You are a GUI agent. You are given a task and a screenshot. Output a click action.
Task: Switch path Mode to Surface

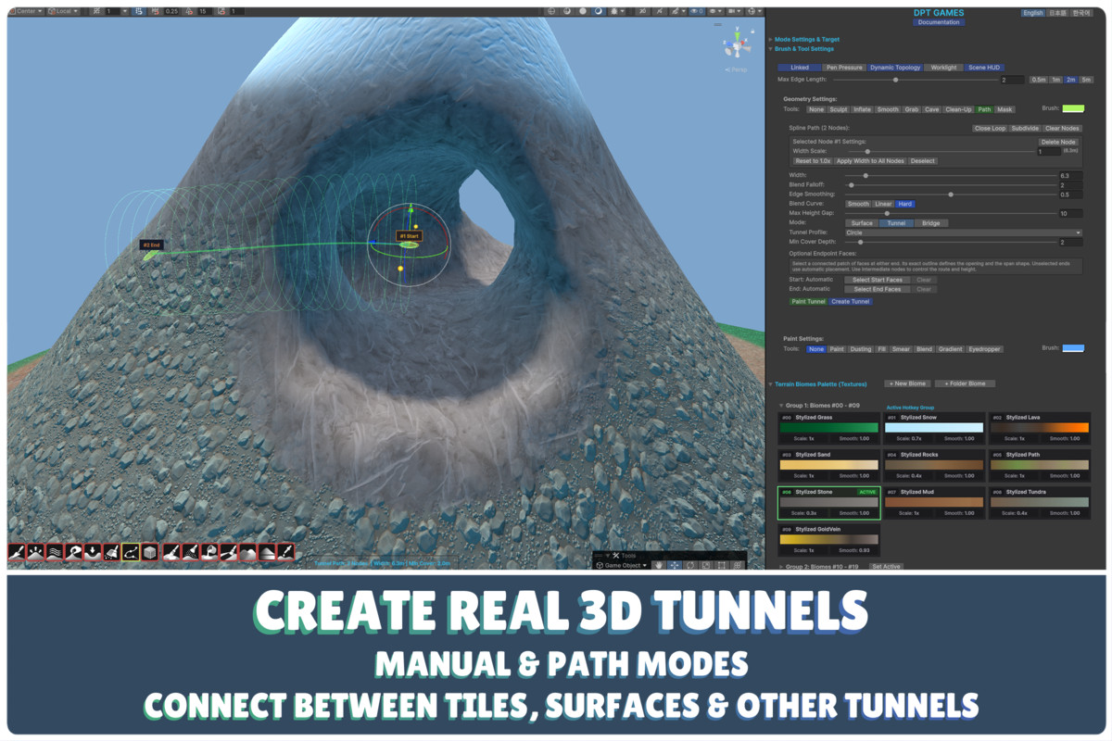pyautogui.click(x=862, y=223)
